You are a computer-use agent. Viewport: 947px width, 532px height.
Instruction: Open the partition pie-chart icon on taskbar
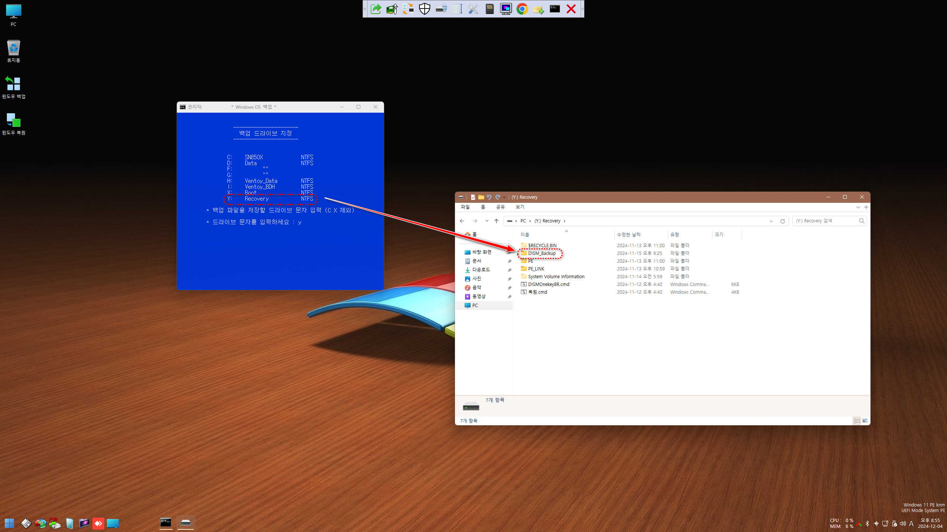(40, 523)
